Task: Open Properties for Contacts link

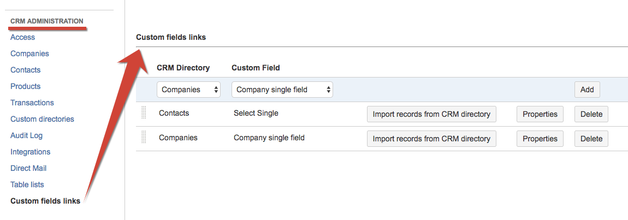Action: pos(540,114)
